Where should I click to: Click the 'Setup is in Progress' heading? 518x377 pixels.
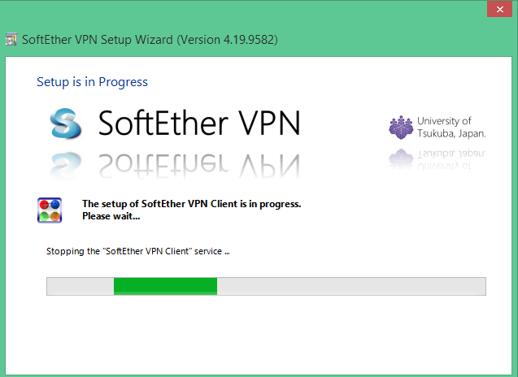[92, 82]
